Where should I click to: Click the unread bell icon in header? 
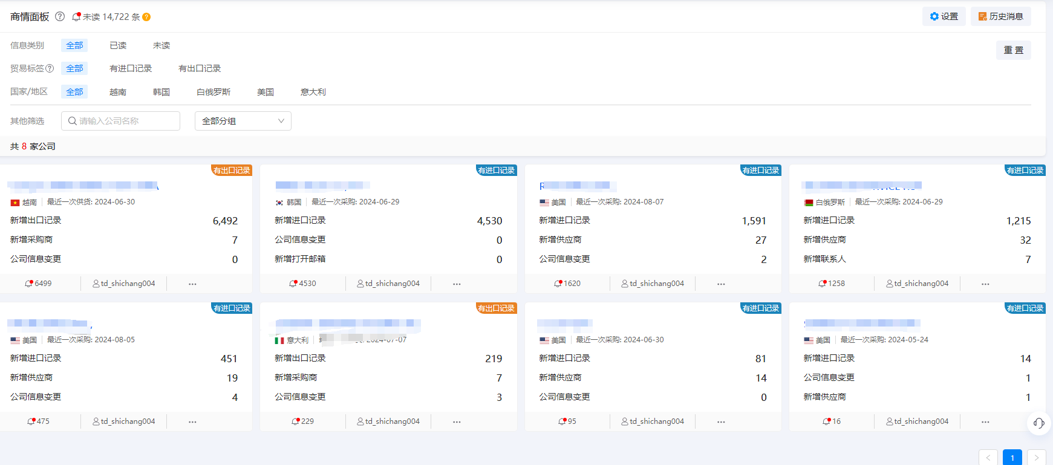(x=76, y=17)
